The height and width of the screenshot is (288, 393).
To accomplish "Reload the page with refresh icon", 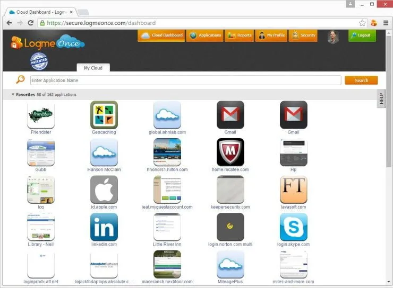I will point(31,23).
